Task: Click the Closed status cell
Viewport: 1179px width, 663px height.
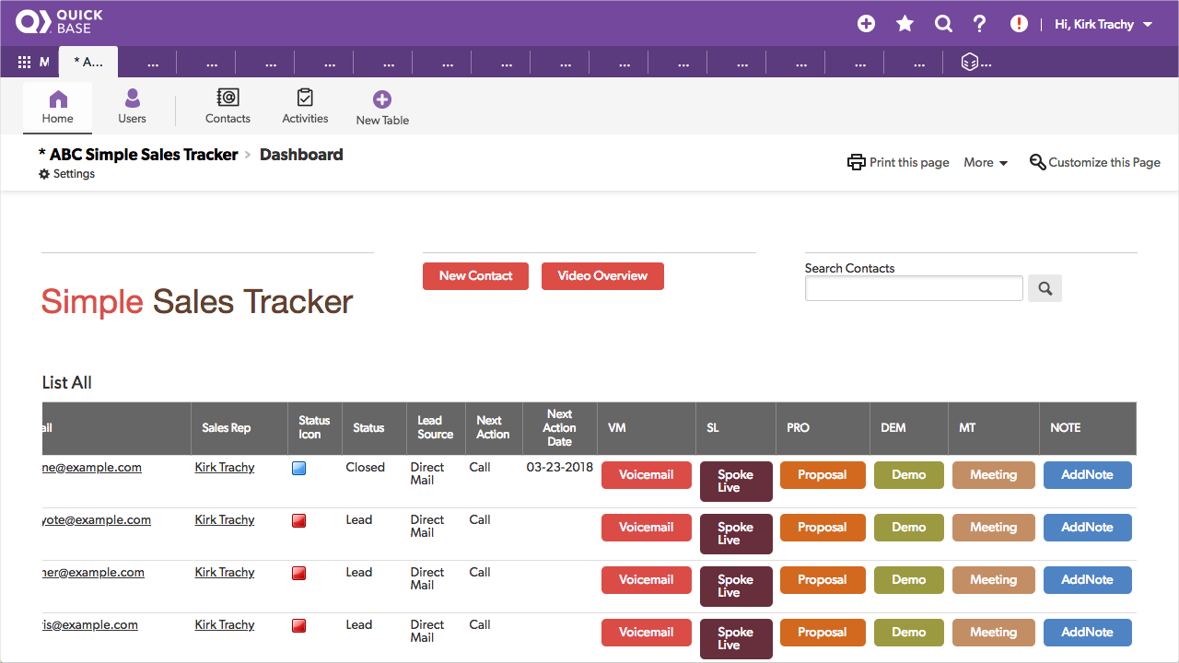Action: click(x=365, y=468)
